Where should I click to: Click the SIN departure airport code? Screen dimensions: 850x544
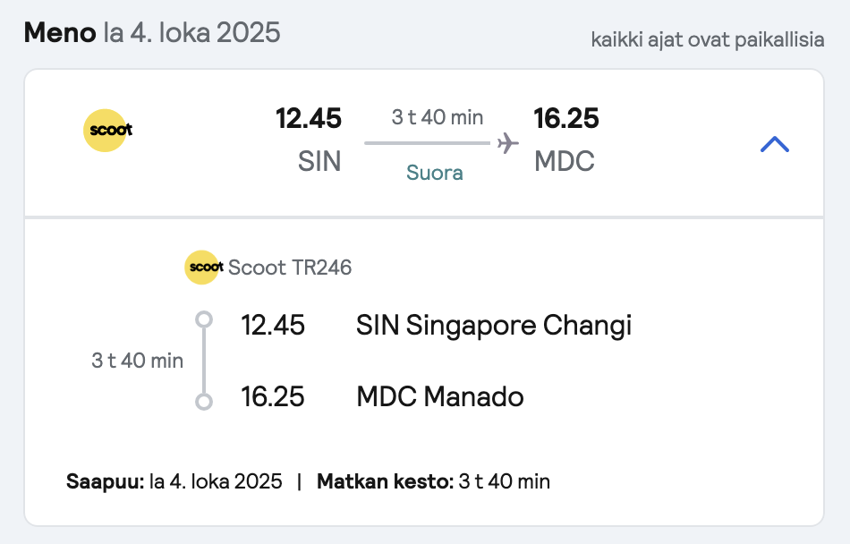point(319,161)
